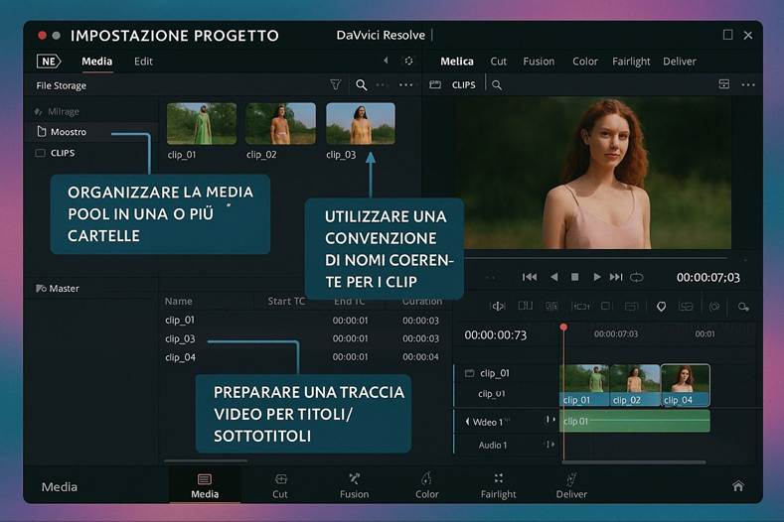The image size is (784, 522).
Task: Click the clapper icon beside CLIPS label
Action: (x=435, y=85)
